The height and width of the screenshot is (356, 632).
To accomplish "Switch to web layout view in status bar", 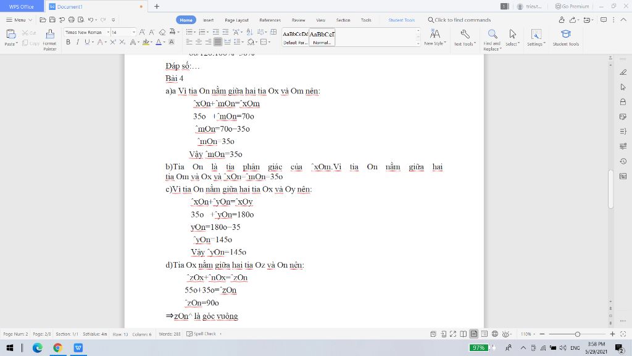I will point(494,334).
